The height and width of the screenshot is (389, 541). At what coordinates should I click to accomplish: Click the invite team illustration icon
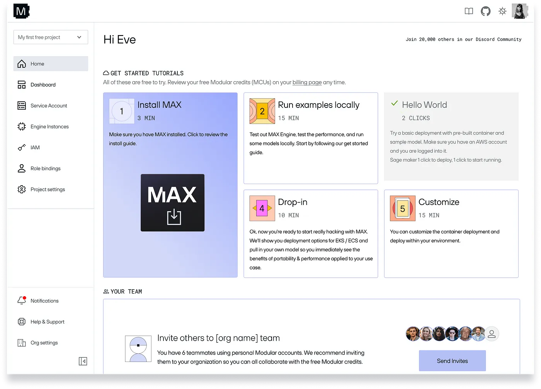pos(138,349)
